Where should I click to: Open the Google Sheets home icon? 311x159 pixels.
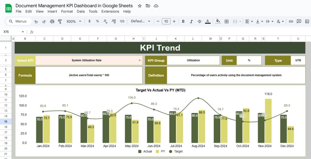(9, 8)
